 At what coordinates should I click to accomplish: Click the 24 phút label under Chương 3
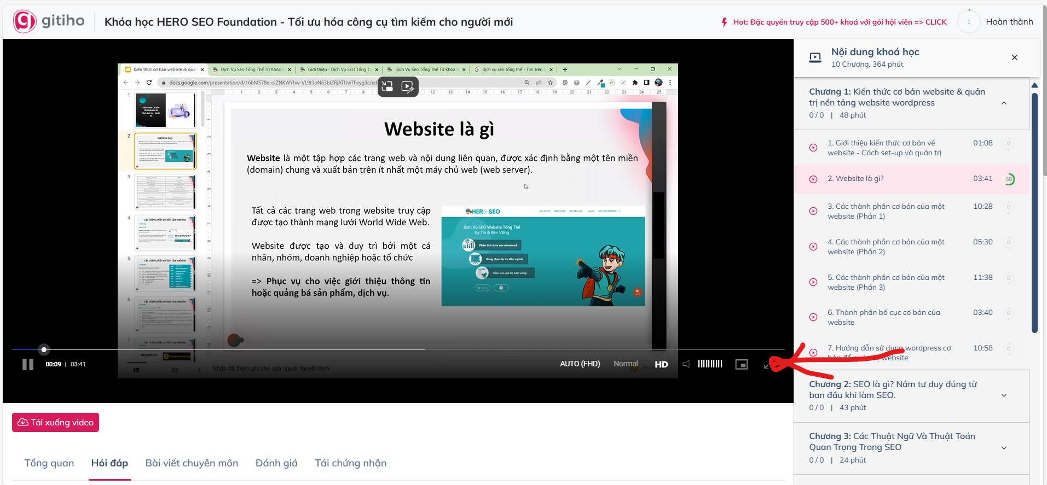(x=853, y=460)
